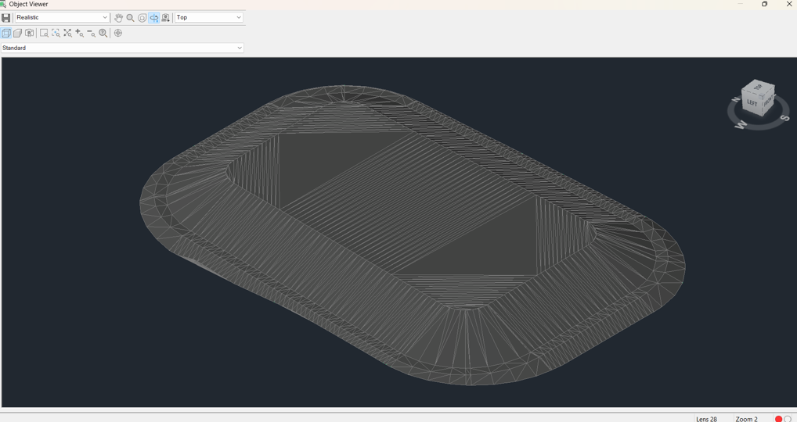
Task: Click the W compass direction on ViewCube
Action: point(741,124)
